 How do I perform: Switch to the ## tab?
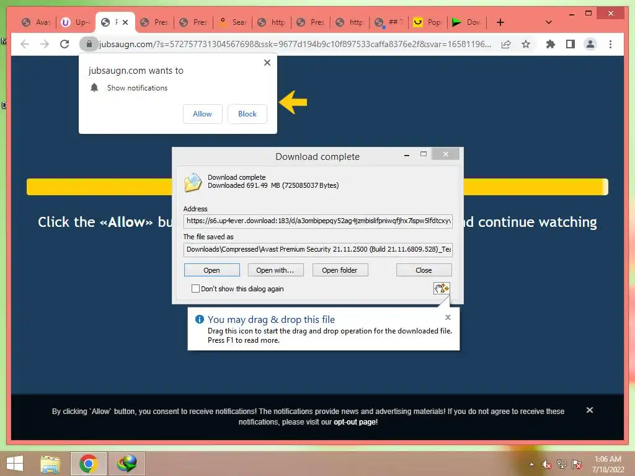click(x=389, y=22)
